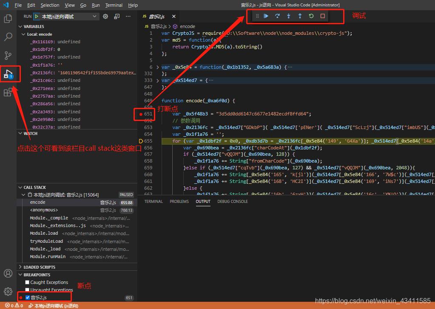Stop debugging with red square icon
Screen dimensions: 435x309
(323, 16)
